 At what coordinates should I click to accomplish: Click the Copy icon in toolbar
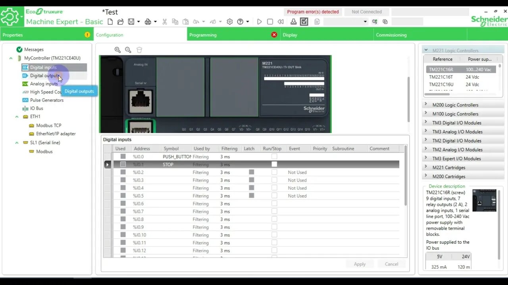pos(175,22)
